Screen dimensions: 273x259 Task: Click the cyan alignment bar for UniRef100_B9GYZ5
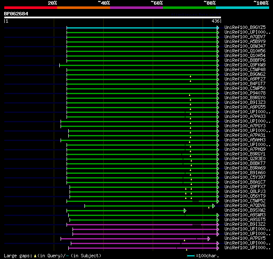[142, 28]
